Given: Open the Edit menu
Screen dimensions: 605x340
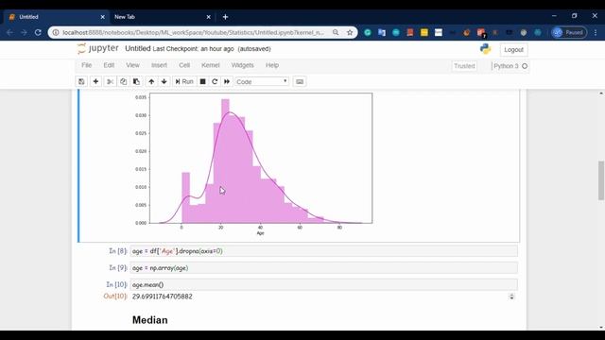Looking at the screenshot, I should (109, 65).
